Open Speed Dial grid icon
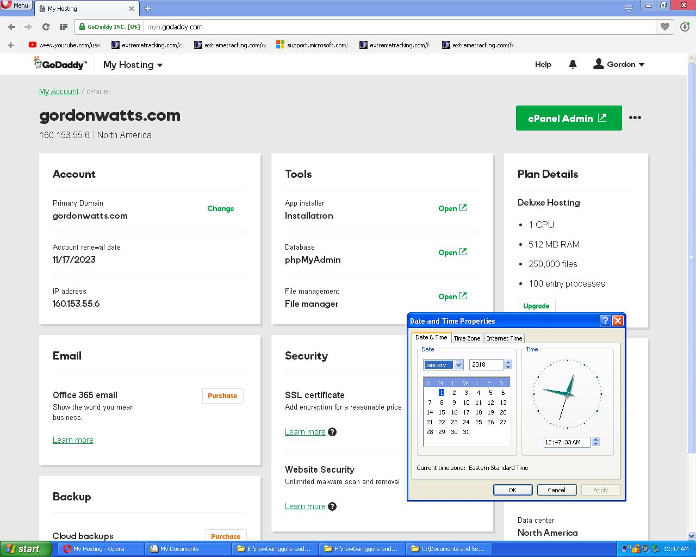Viewport: 696px width, 557px height. coord(63,27)
